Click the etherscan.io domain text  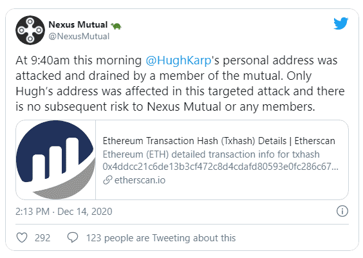click(x=140, y=180)
